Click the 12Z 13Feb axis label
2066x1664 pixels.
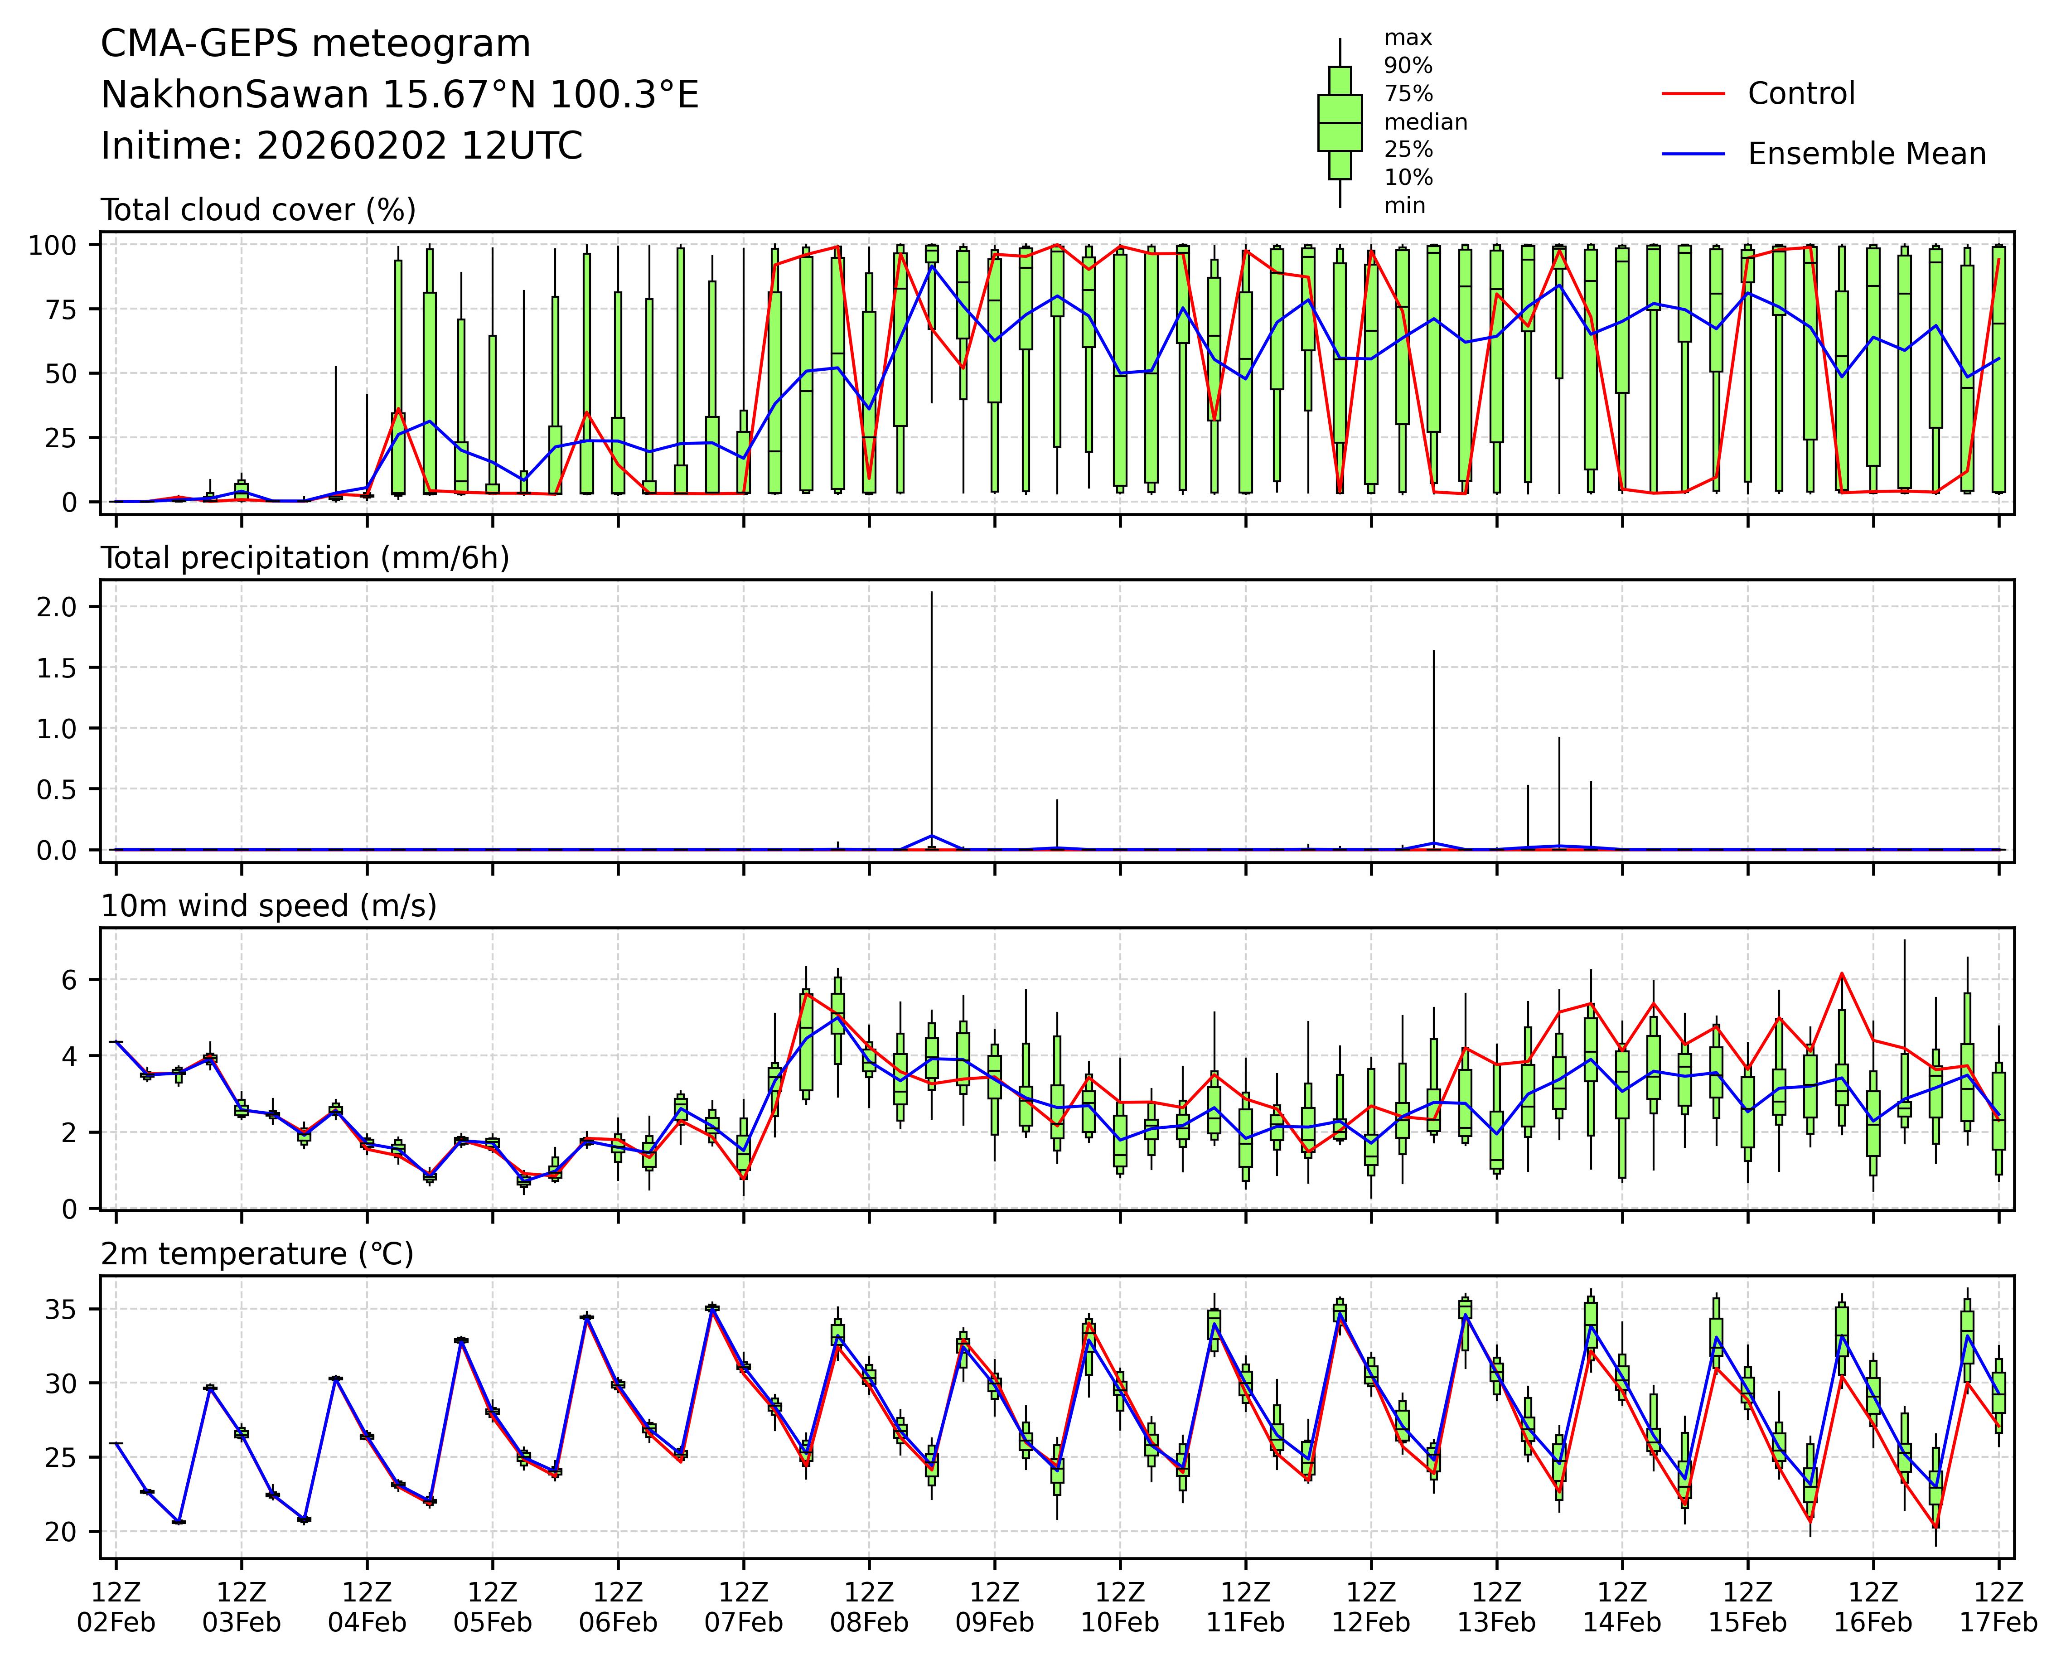coord(1495,1607)
